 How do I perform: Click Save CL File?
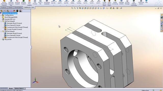pyautogui.click(x=40, y=2)
